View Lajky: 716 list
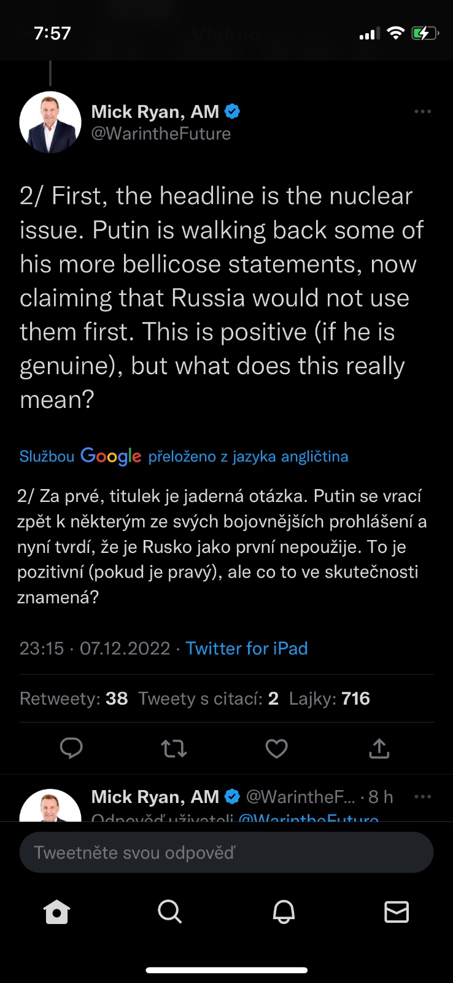Viewport: 453px width, 983px height. tap(330, 699)
